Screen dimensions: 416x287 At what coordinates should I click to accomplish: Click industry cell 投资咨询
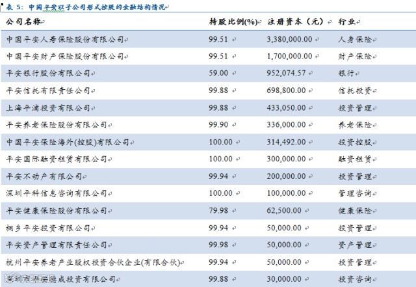355,279
